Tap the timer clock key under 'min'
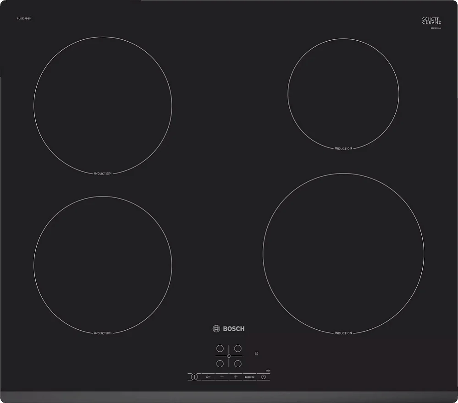 point(264,377)
